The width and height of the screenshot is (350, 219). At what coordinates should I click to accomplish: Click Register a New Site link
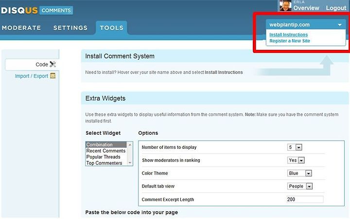point(290,41)
